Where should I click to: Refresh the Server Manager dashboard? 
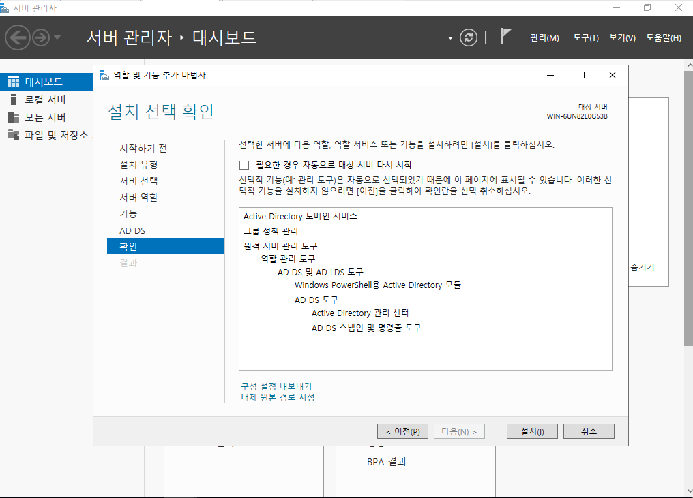(469, 37)
